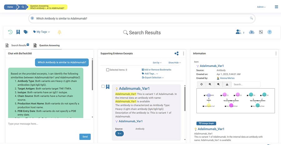Click the Ada light chain magenta node

point(231,106)
